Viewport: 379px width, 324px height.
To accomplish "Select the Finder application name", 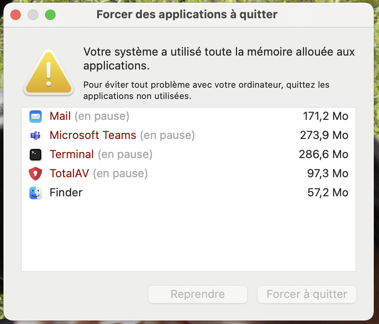I will 66,193.
